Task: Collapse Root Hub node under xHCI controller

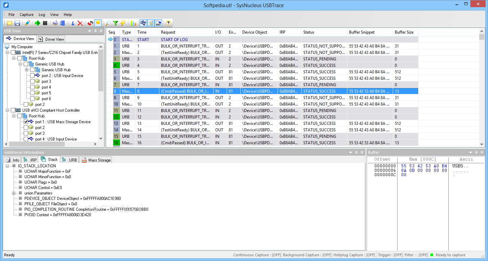Action: [x=14, y=116]
